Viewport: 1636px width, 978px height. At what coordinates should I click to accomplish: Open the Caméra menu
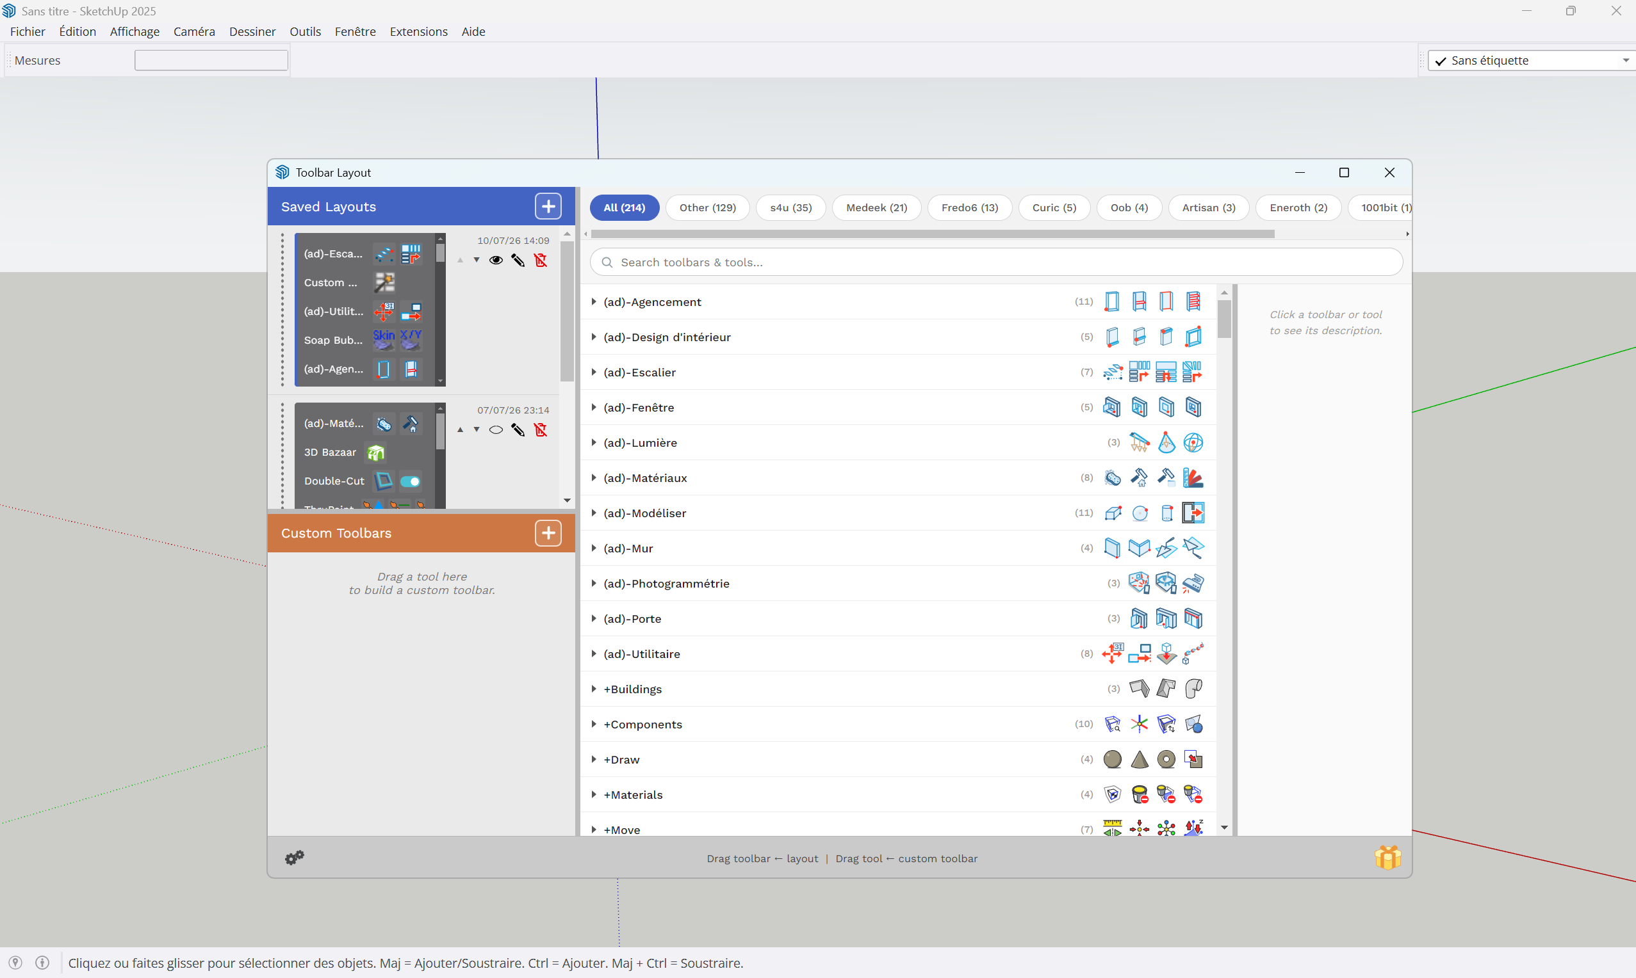pos(194,31)
